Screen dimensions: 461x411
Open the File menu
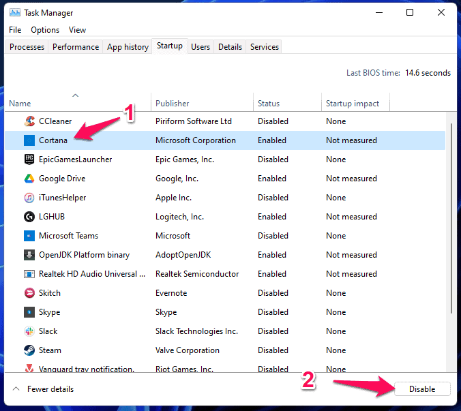16,30
